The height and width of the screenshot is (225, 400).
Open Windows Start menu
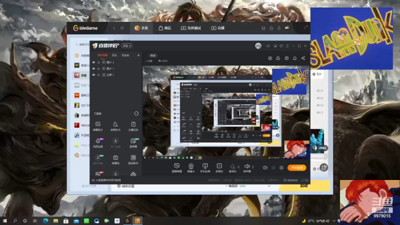click(5, 221)
